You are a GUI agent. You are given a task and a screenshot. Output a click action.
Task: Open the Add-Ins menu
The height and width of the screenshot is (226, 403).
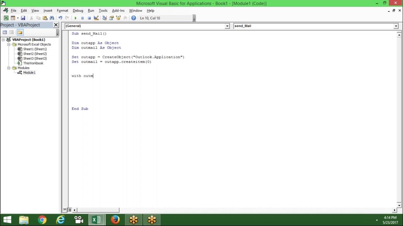tap(118, 11)
